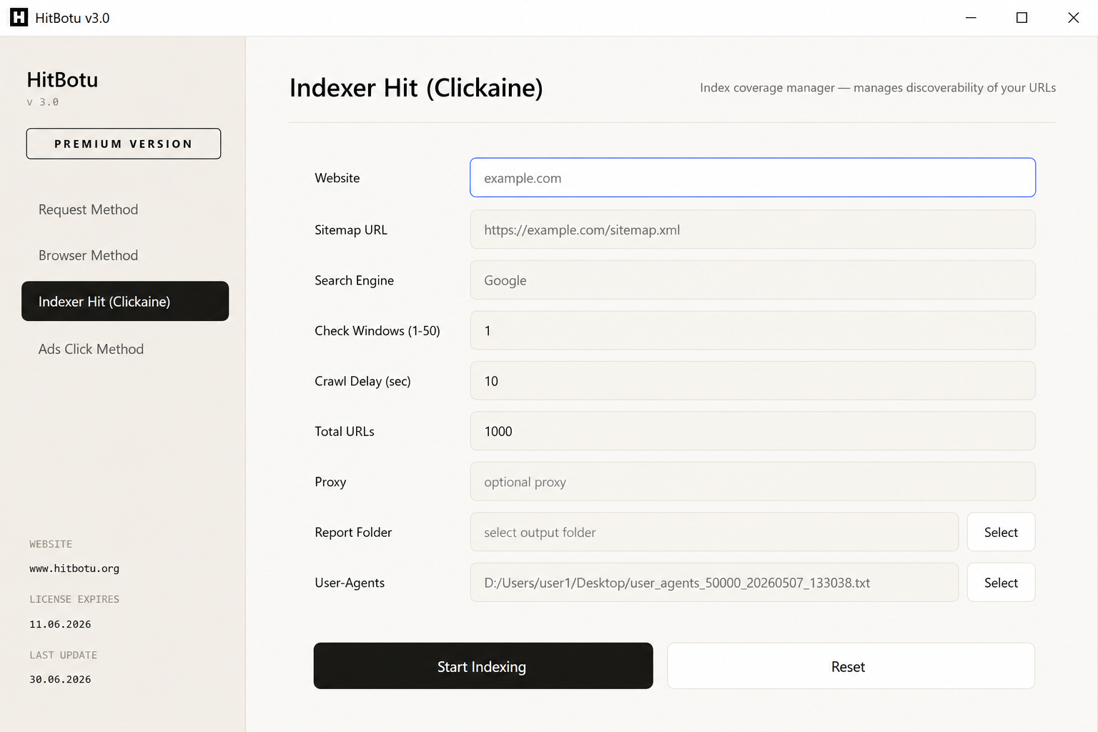Click the HitBotu app icon in title bar

19,18
